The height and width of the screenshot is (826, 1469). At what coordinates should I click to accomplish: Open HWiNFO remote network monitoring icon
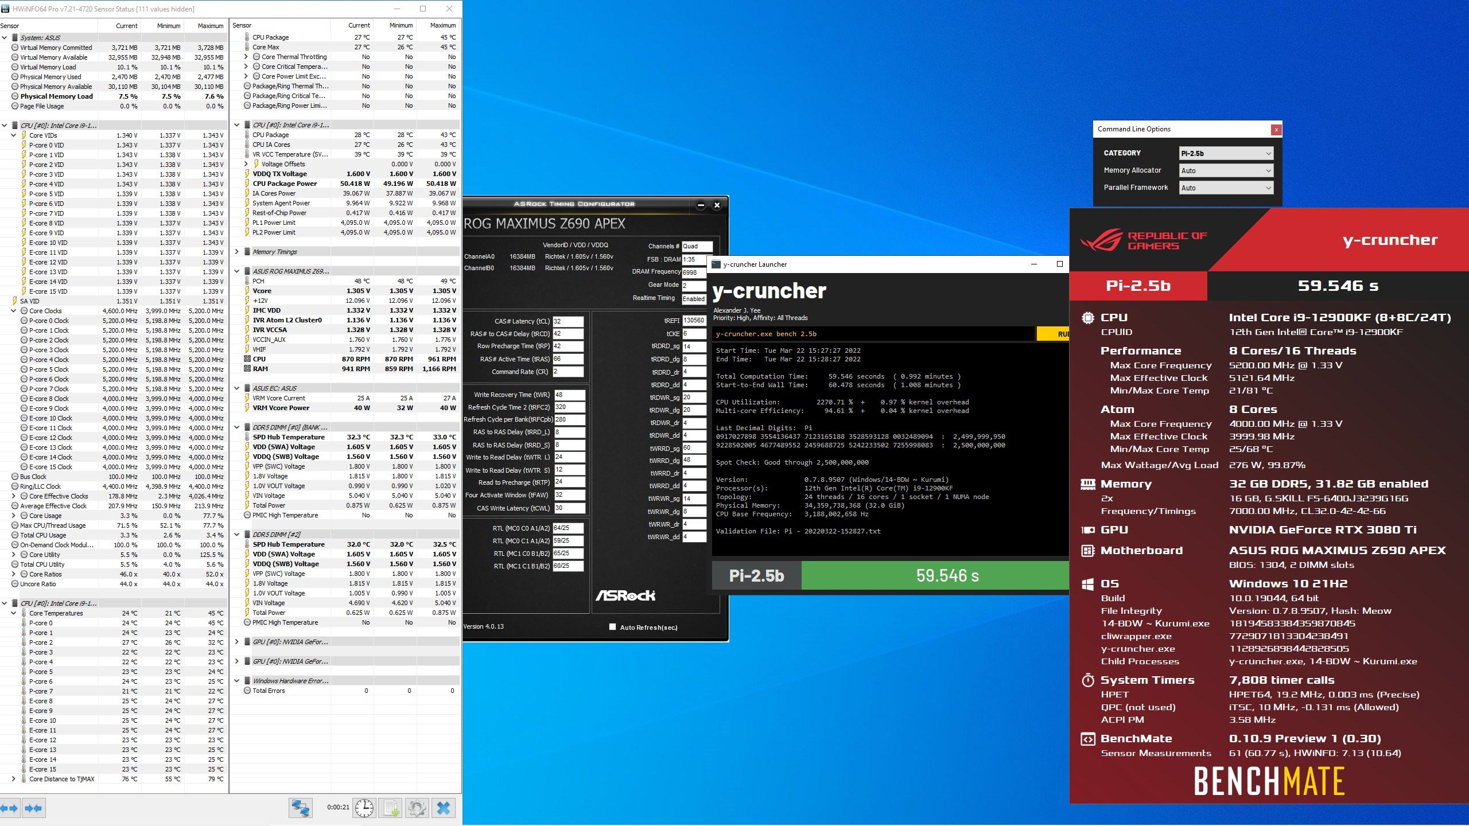click(301, 808)
